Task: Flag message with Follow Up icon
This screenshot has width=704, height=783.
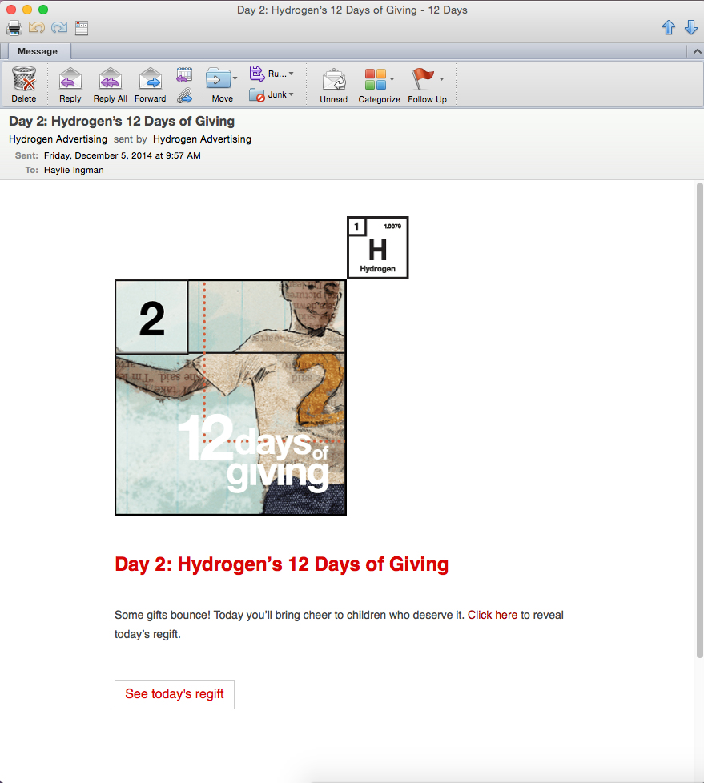Action: [423, 79]
